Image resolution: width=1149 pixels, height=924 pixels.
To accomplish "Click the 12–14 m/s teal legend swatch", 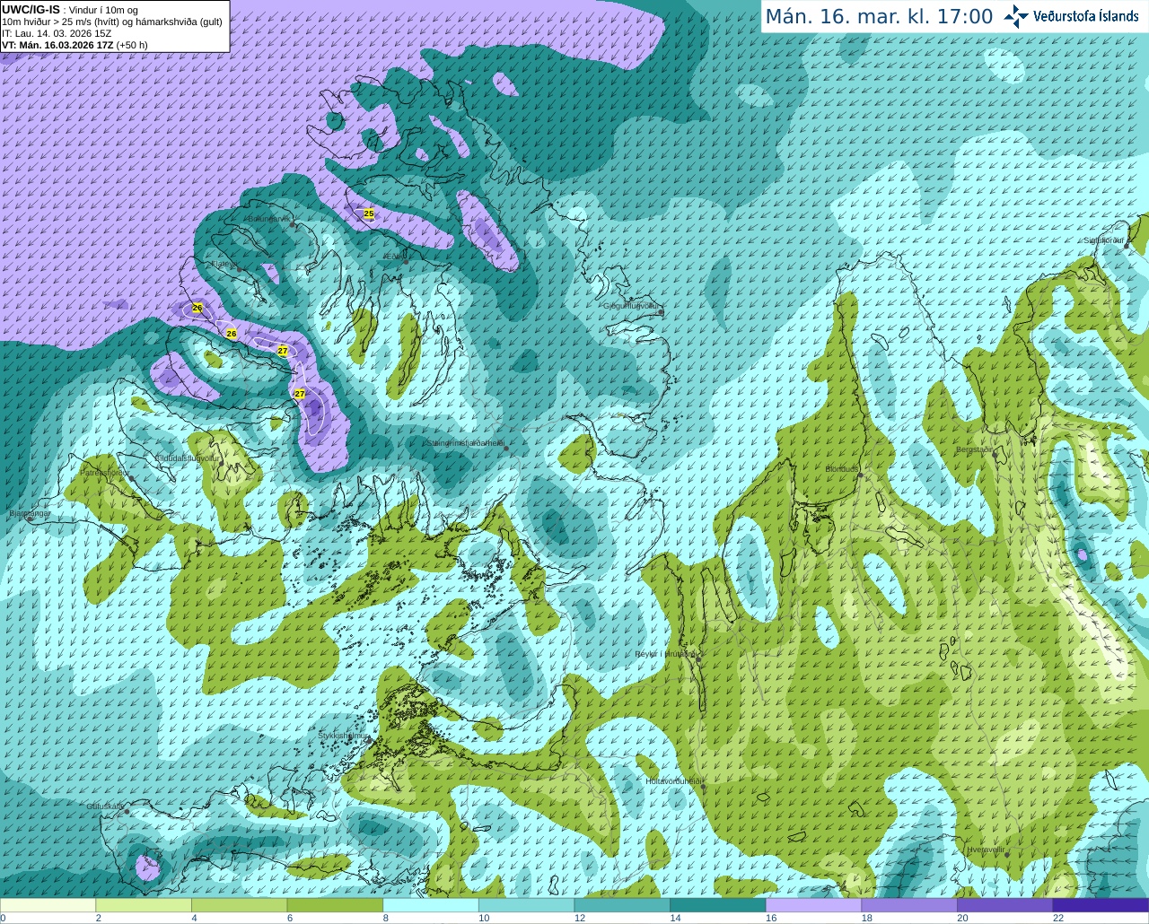I will coord(622,904).
